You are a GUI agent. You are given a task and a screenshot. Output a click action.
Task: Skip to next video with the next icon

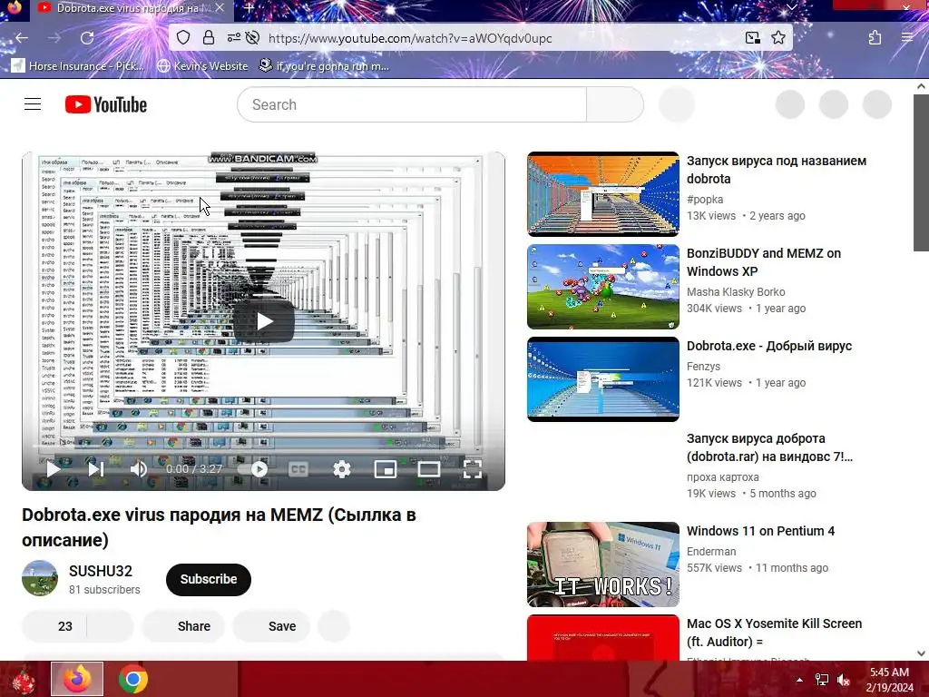pos(95,469)
